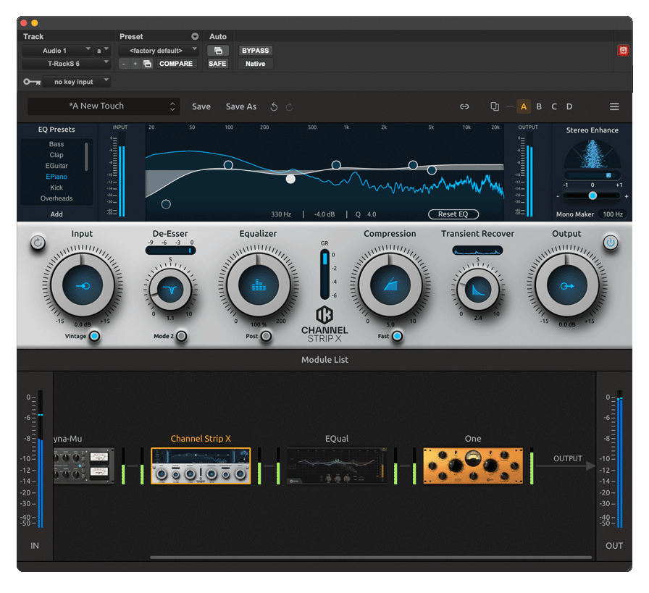Toggle the Vintage switch under Input
The height and width of the screenshot is (593, 649).
93,336
